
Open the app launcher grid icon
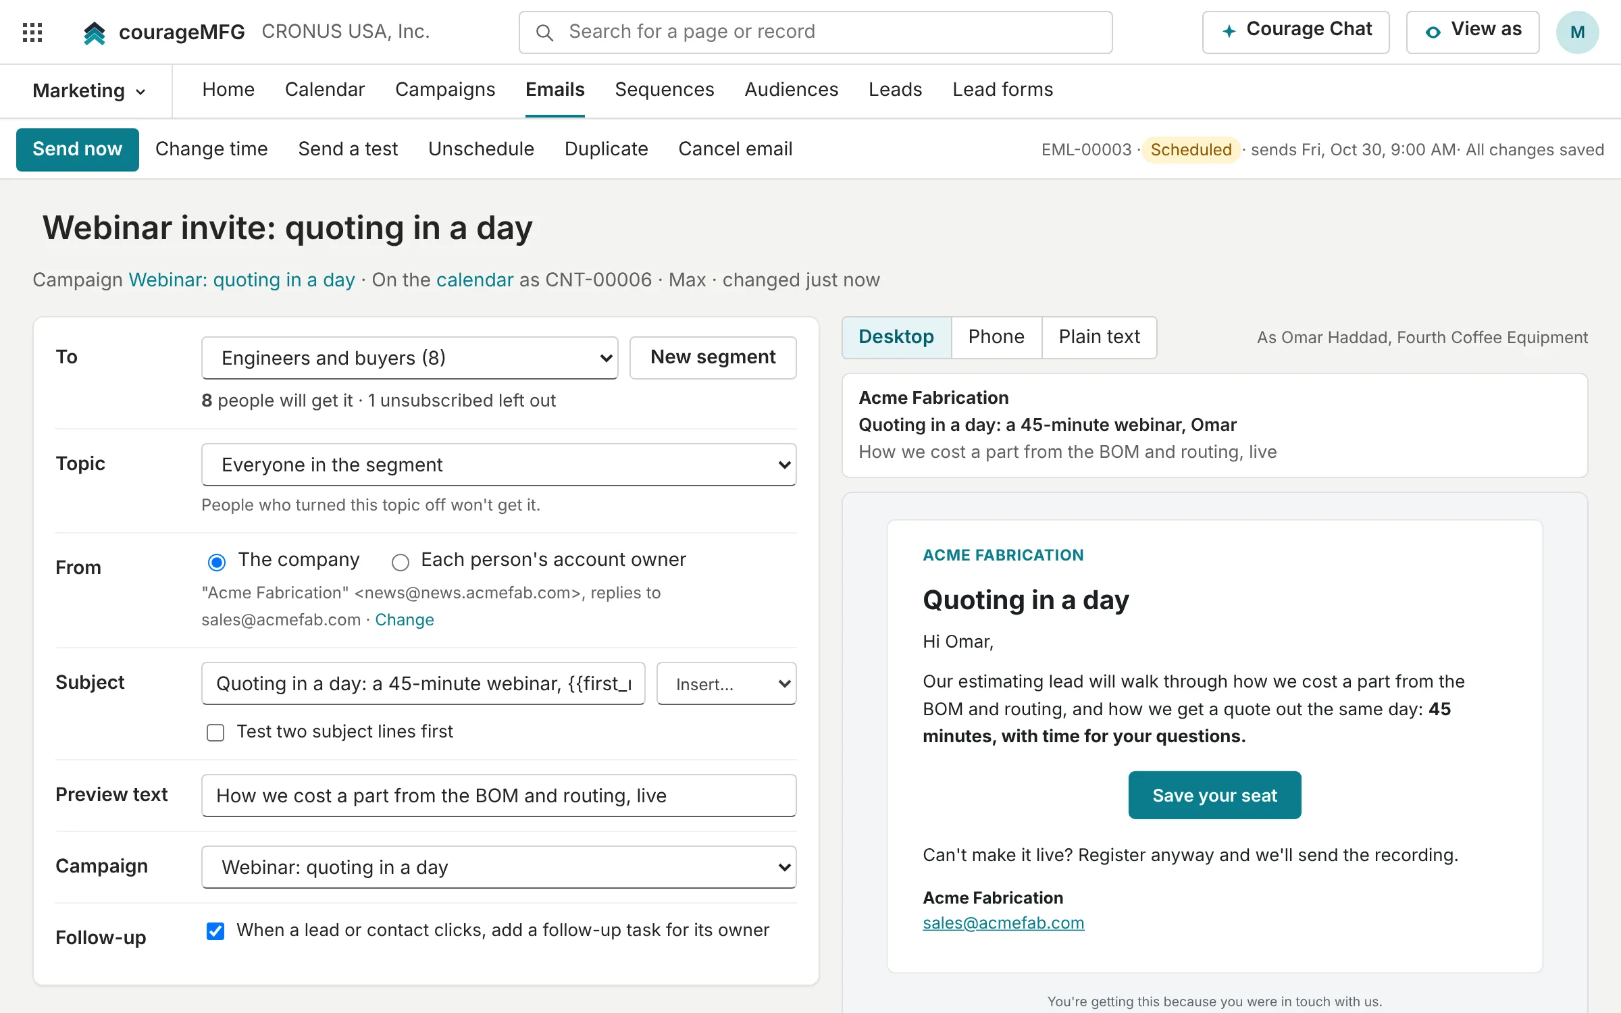[x=32, y=32]
